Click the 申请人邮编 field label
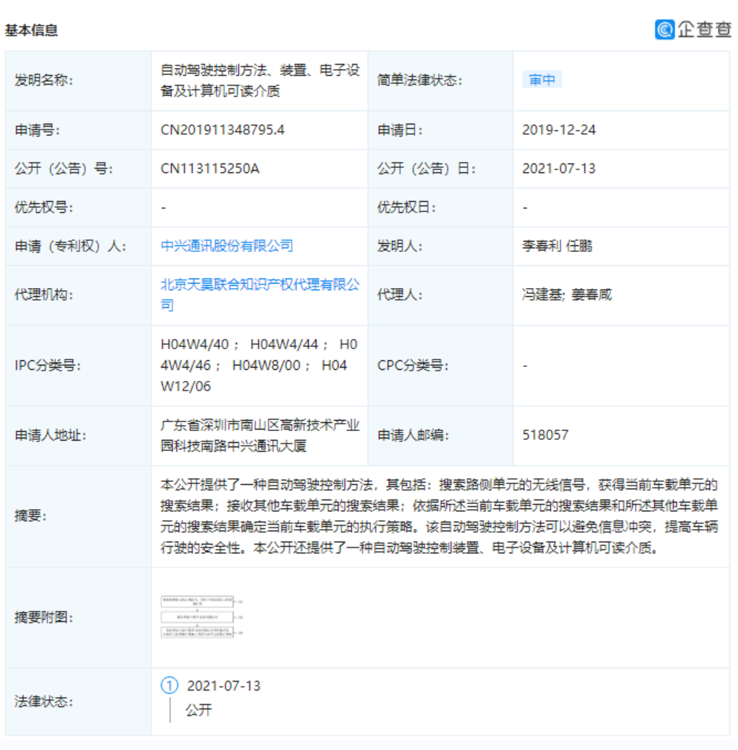Screen dimensions: 738x750 coord(413,435)
